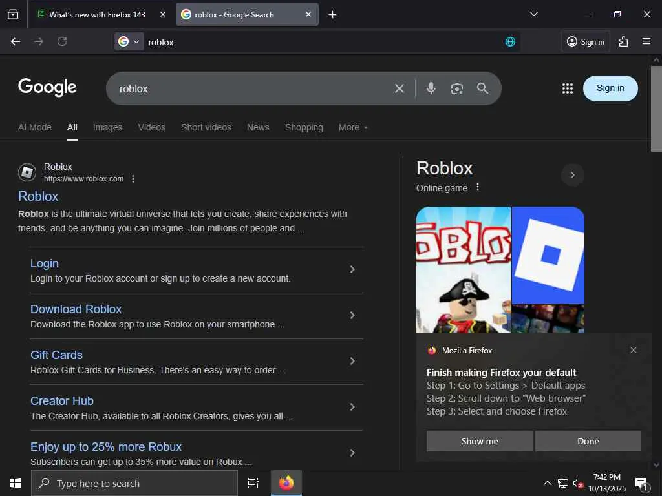List all tabs dropdown arrow
This screenshot has height=496, width=662.
point(533,14)
